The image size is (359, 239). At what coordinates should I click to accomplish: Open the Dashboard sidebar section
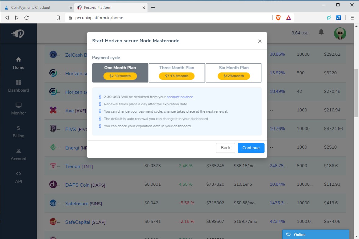[19, 86]
